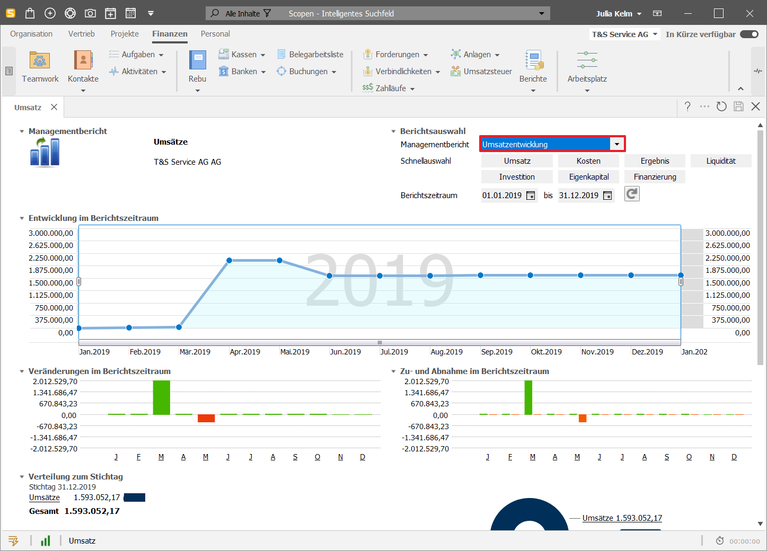This screenshot has height=551, width=767.
Task: Collapse the Verteilung zum Stichtag section
Action: tap(22, 477)
